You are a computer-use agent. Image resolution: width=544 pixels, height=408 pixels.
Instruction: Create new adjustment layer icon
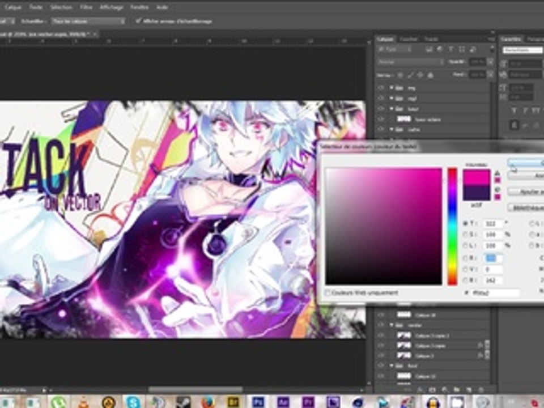[x=444, y=390]
